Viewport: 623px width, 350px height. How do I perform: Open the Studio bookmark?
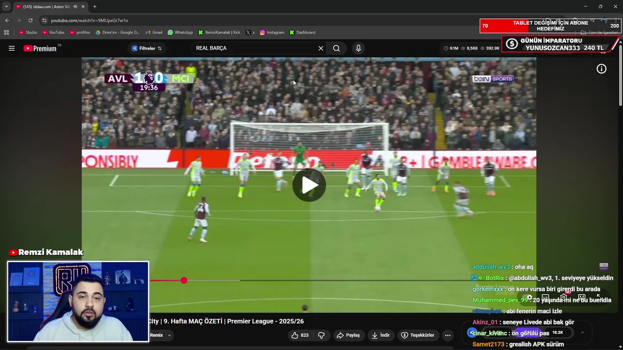[28, 33]
